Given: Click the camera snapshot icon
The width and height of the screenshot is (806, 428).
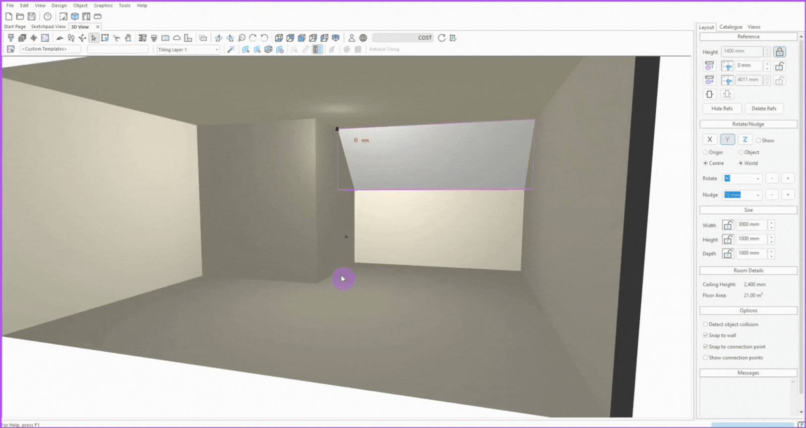Looking at the screenshot, I should 165,38.
